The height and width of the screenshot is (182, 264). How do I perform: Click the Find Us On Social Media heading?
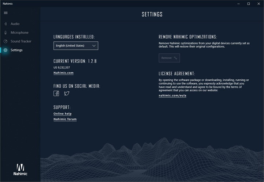[x=77, y=86]
